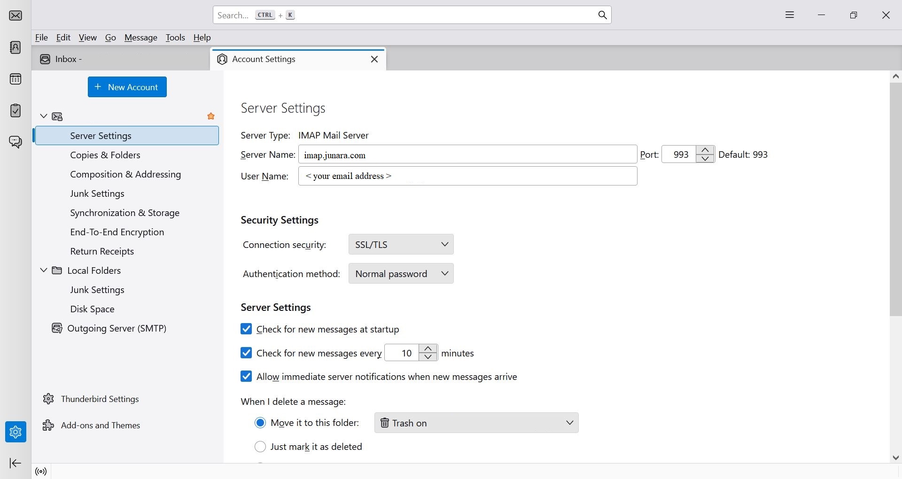Click the Outgoing Server icon
The height and width of the screenshot is (479, 902).
coord(57,328)
